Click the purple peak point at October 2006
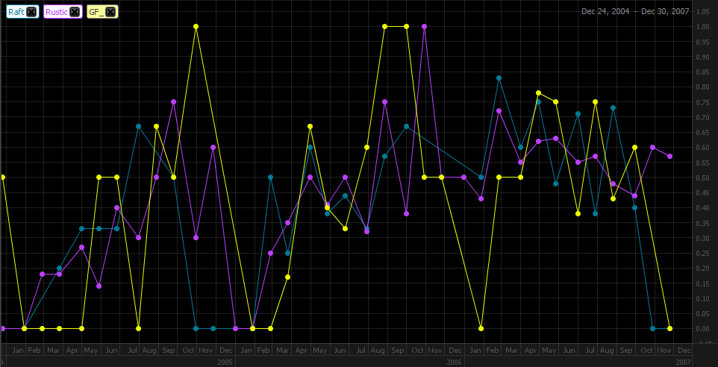The height and width of the screenshot is (367, 718). pos(424,27)
